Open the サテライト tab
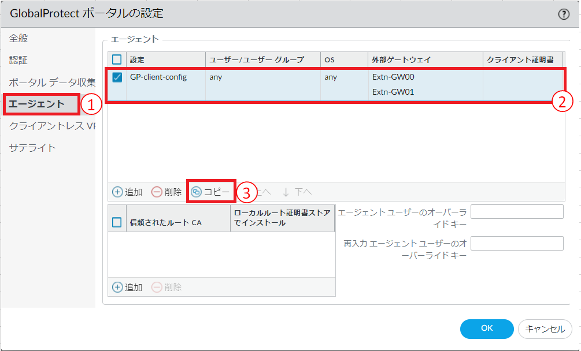 click(32, 148)
